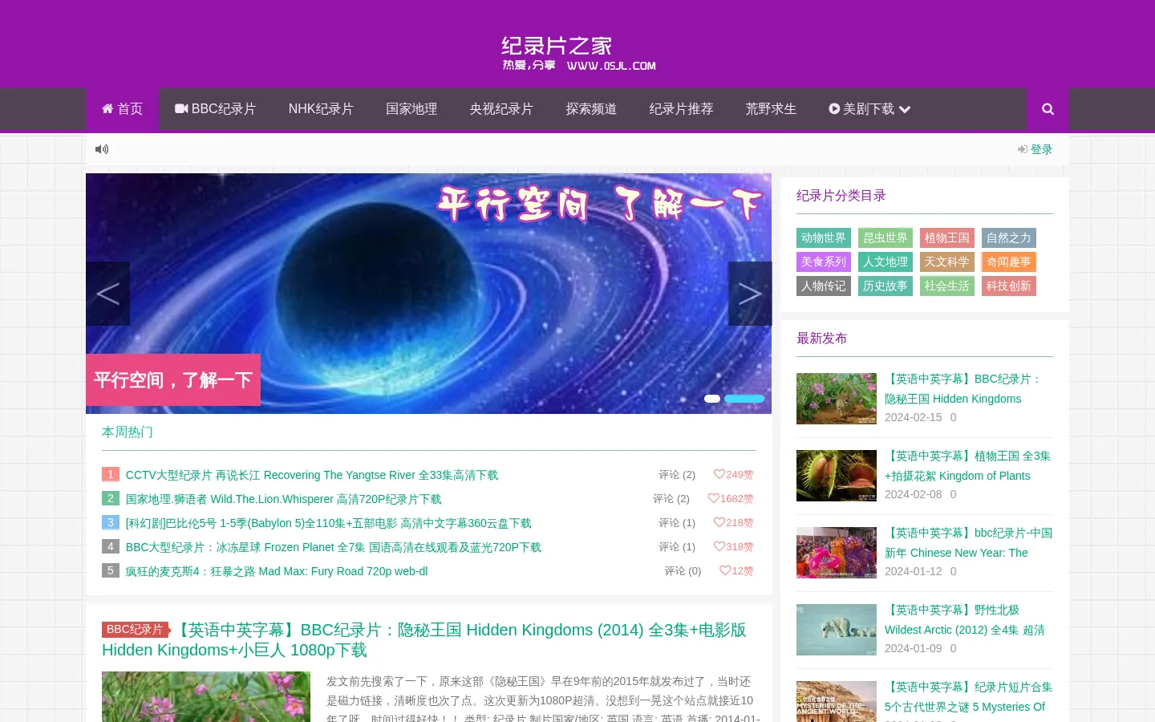
Task: Select the 人文地理 category tag
Action: coord(885,262)
